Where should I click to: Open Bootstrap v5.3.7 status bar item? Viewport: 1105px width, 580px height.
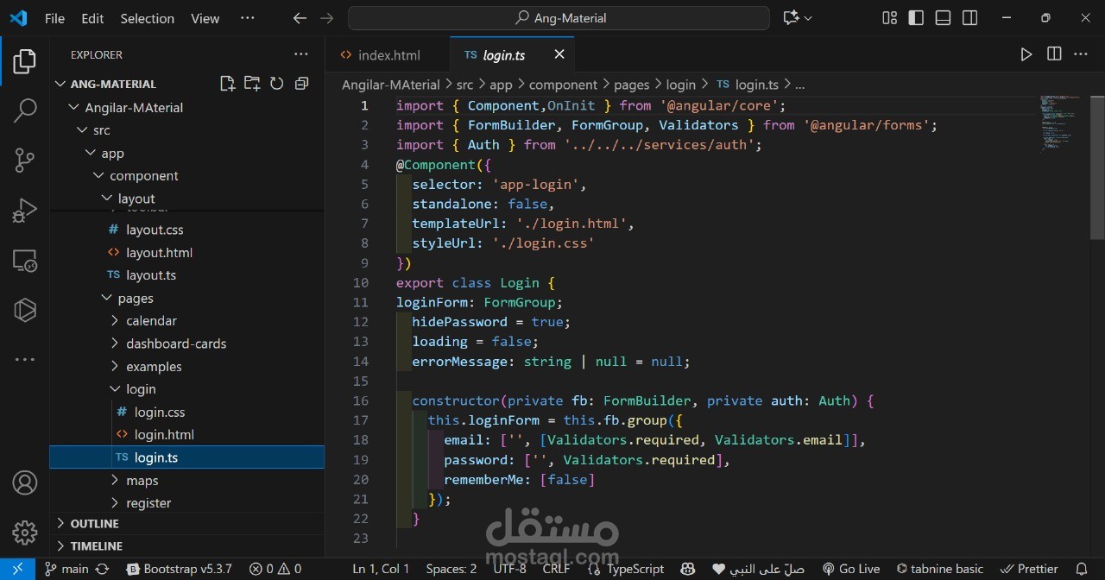[x=180, y=569]
